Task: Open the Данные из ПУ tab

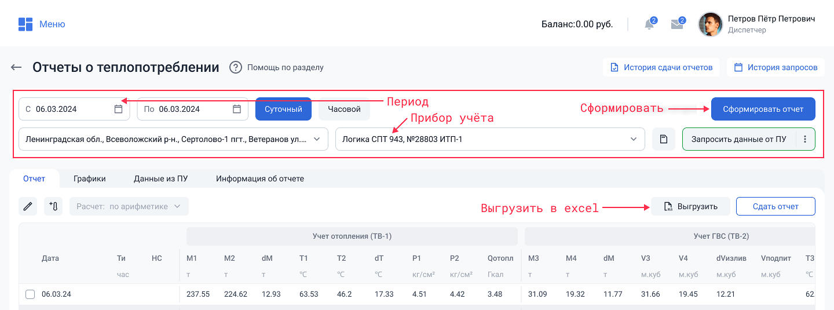Action: point(160,178)
